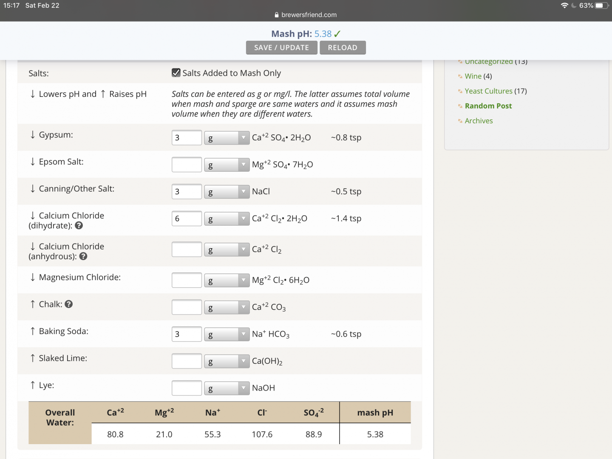Open the Wine category link

pos(473,76)
